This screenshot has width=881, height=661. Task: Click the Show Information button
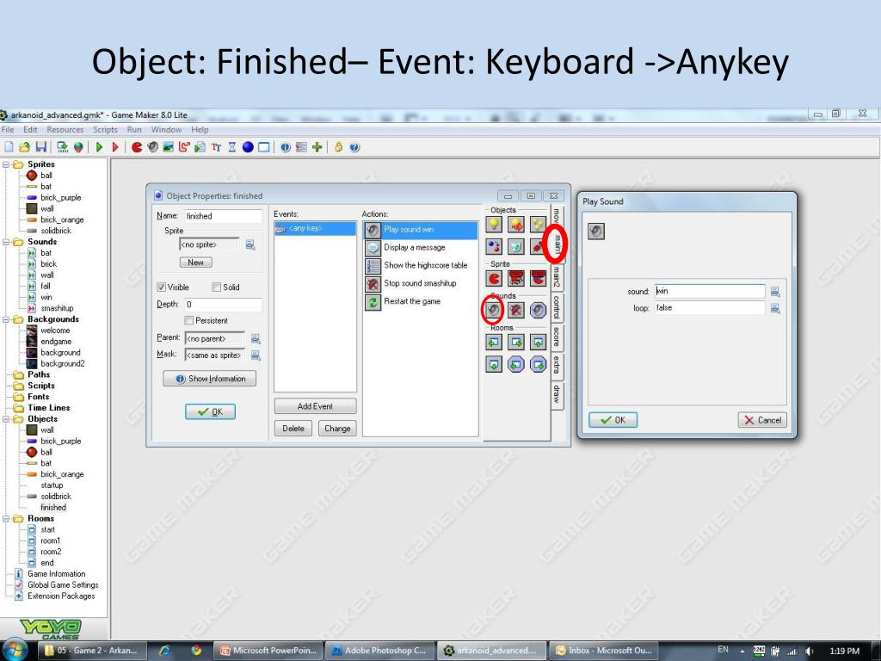click(x=210, y=379)
